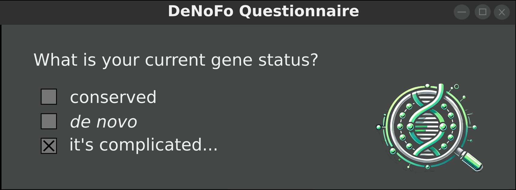516x190 pixels.
Task: Click the DNA helix at the logo center
Action: point(427,127)
